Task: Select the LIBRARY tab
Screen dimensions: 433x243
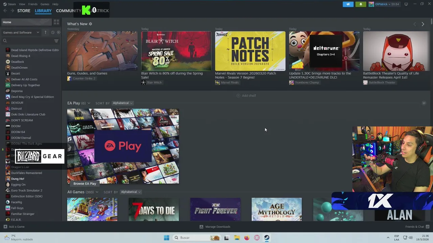Action: 43,11
